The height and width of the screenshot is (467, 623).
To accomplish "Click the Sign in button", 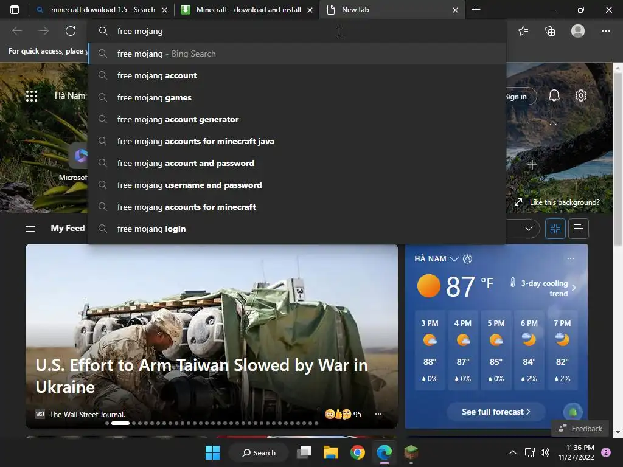I will (521, 97).
